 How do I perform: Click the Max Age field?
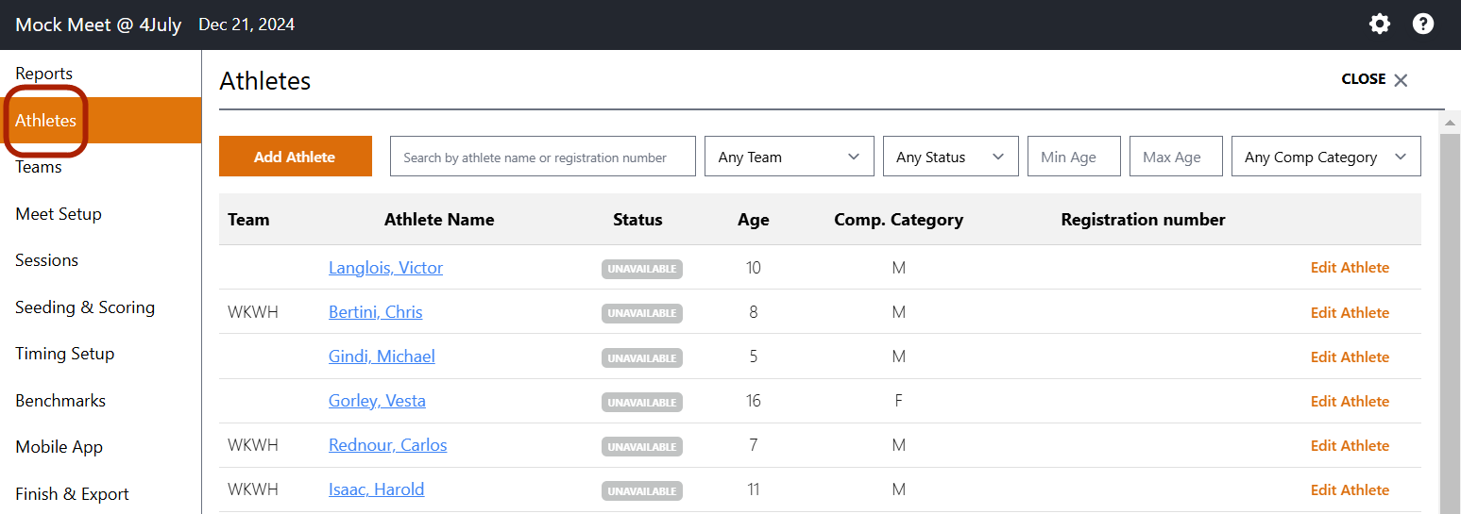pos(1176,157)
